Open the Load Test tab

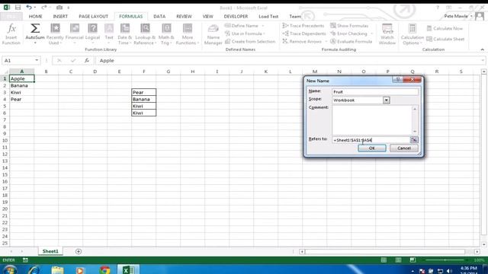pyautogui.click(x=268, y=16)
